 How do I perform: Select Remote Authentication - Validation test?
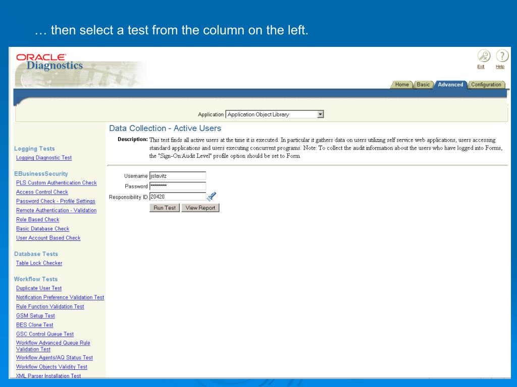click(57, 210)
